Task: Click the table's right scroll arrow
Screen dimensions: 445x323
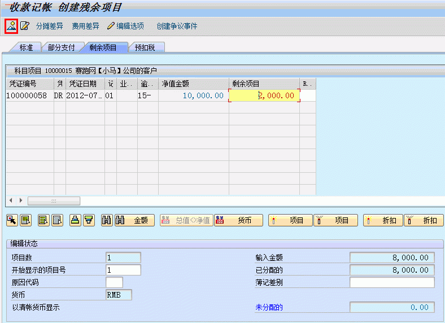Action: (x=21, y=200)
